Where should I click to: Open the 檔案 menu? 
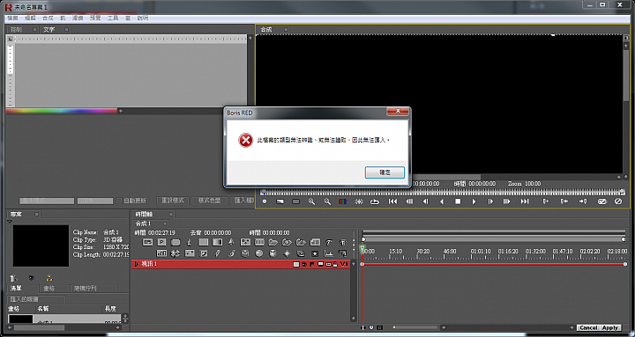(x=12, y=18)
